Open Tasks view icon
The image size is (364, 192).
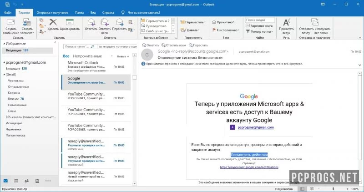click(x=37, y=181)
